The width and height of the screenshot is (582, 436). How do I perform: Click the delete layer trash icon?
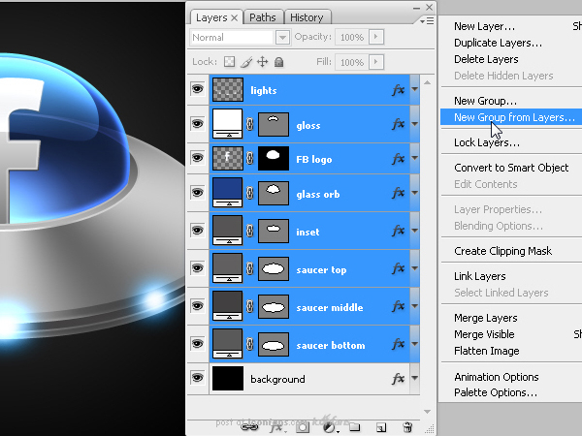tap(407, 427)
